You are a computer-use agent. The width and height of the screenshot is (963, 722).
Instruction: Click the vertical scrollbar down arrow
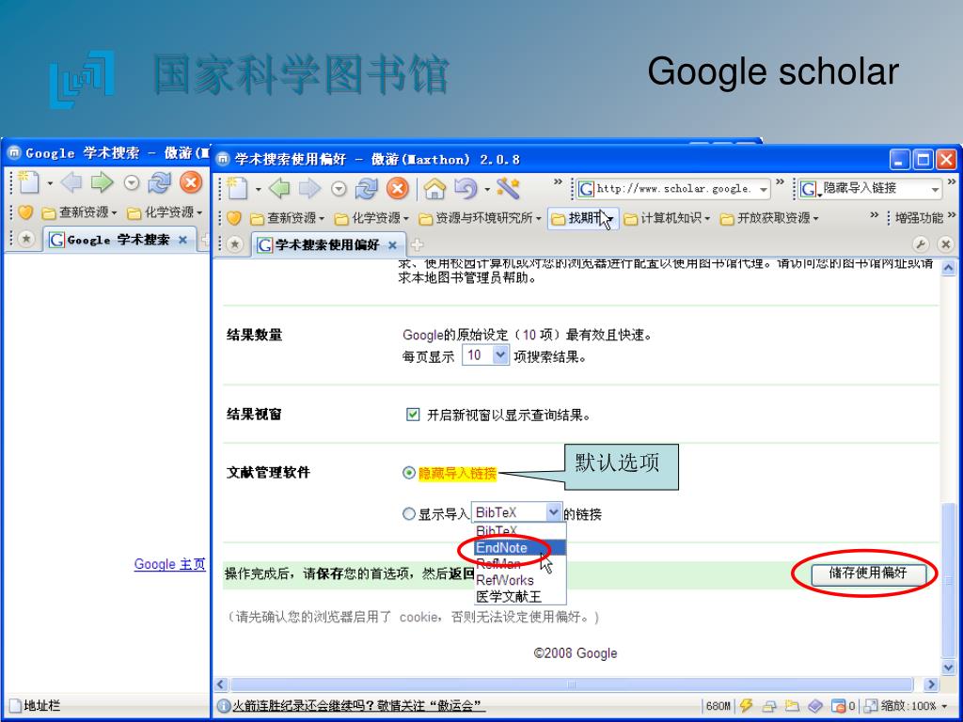pyautogui.click(x=949, y=668)
